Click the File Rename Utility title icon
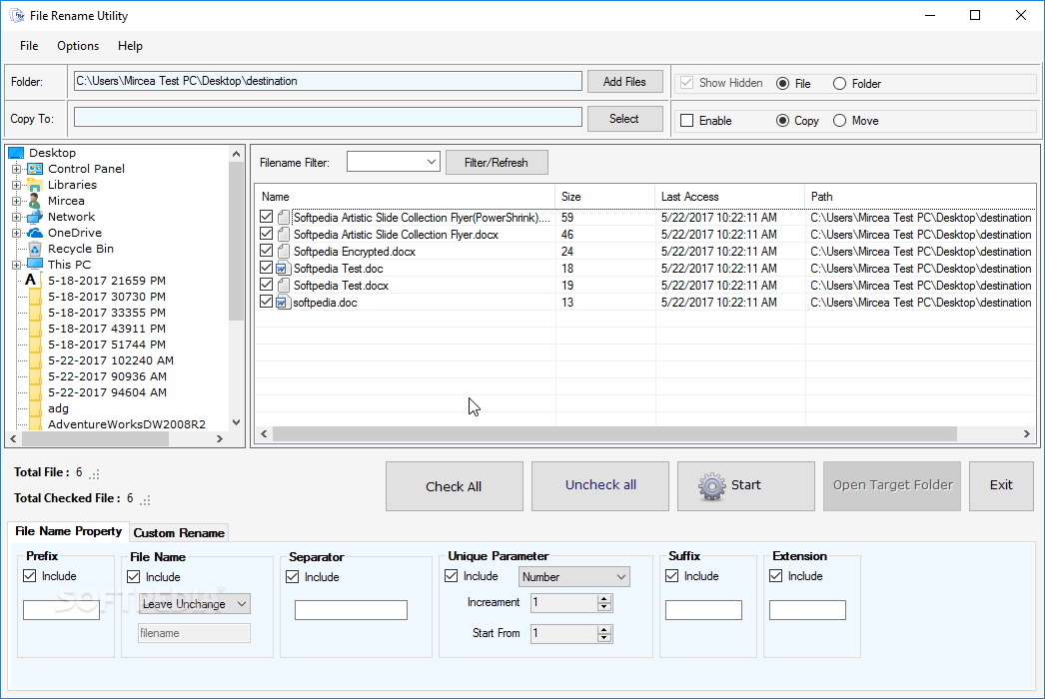The image size is (1045, 699). tap(17, 15)
